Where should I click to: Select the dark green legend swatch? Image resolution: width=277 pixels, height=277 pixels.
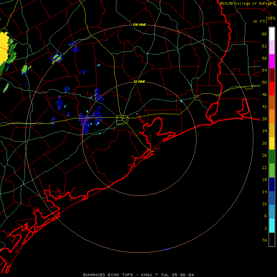[272, 157]
